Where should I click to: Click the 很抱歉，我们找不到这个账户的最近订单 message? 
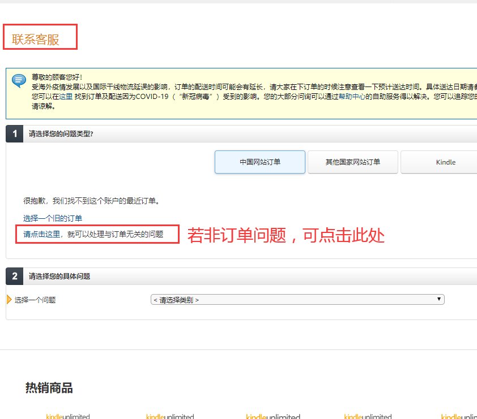click(x=92, y=201)
